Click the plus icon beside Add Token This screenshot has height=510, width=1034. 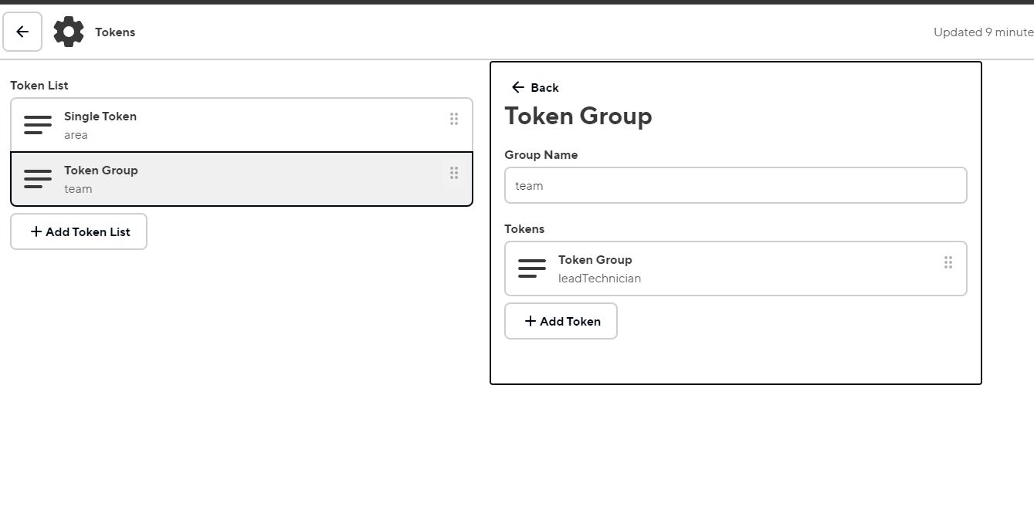[531, 321]
